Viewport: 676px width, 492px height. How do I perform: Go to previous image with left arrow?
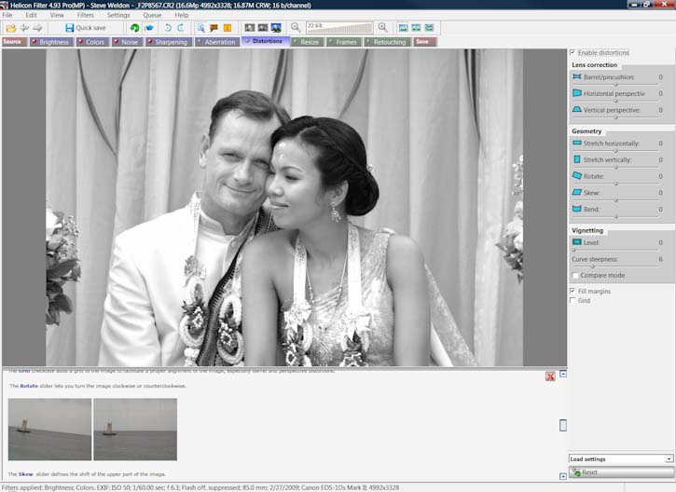click(24, 28)
